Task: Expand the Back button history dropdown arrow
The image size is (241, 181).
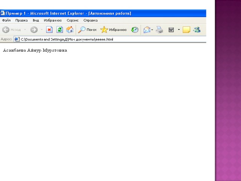Action: (x=25, y=30)
